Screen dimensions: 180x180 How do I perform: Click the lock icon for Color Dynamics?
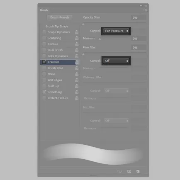77,56
